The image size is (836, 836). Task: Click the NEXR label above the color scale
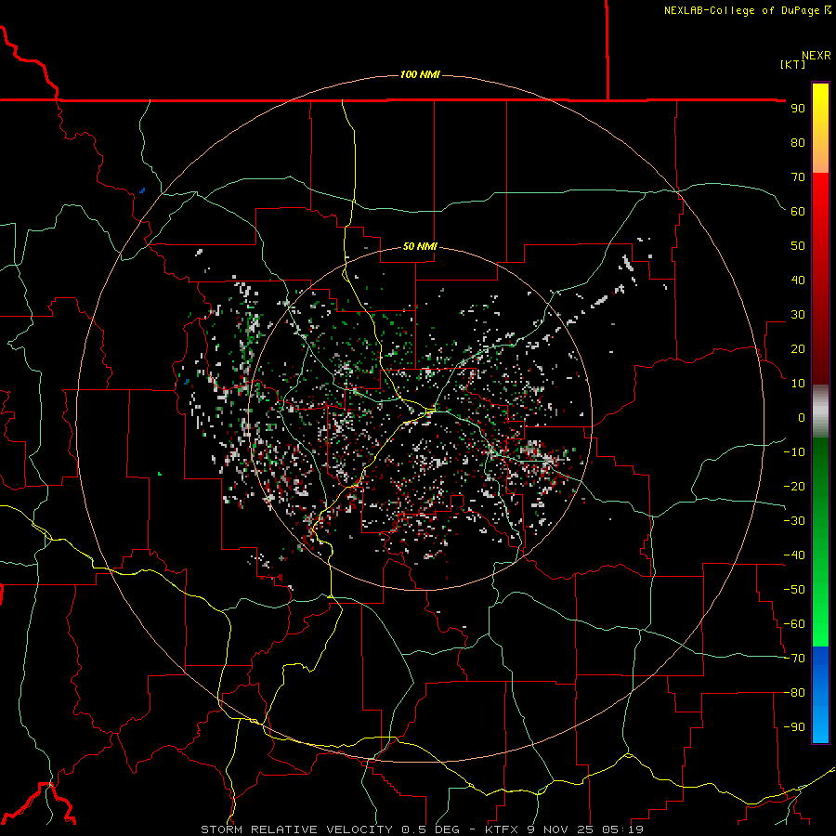(816, 56)
